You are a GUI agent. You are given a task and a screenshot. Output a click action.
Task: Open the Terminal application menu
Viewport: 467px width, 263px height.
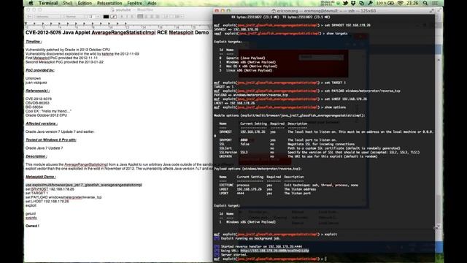[48, 3]
